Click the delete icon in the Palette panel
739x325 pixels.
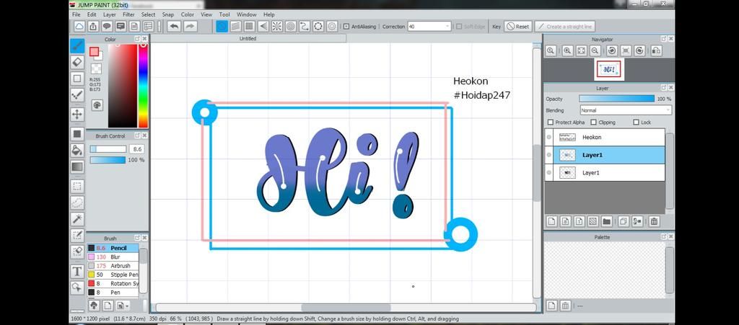566,306
